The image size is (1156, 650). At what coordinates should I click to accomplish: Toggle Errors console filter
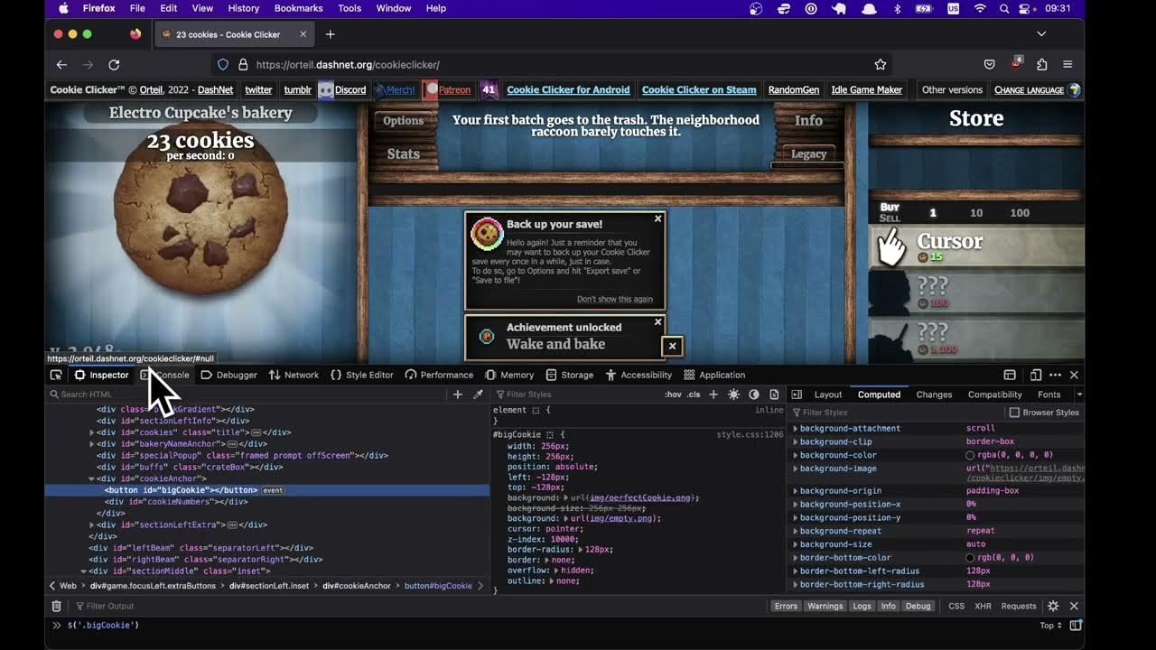point(786,606)
